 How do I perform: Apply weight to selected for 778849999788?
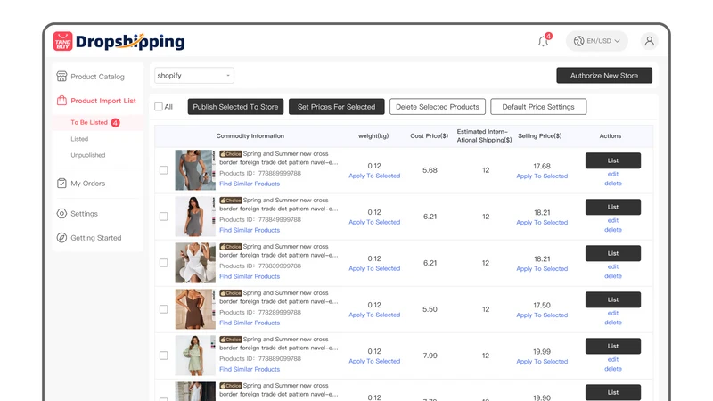[374, 222]
